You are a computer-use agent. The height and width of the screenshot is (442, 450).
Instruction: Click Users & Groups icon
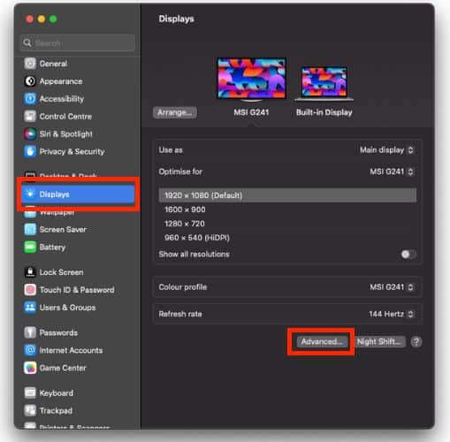(x=30, y=308)
